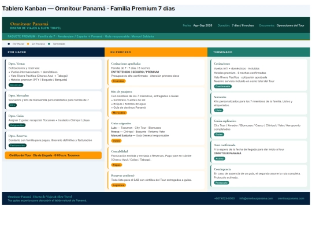Select the TERMINADO column header
Image resolution: width=312 pixels, height=234 pixels.
coord(259,52)
